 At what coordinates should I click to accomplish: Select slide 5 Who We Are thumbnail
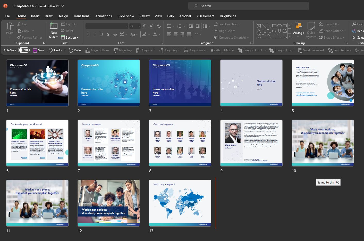(x=323, y=83)
